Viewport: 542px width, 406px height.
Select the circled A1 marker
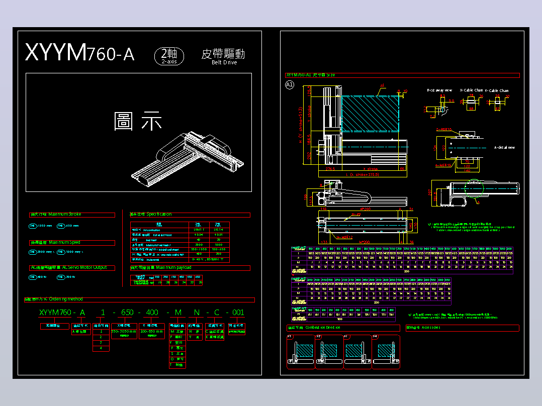click(x=290, y=84)
